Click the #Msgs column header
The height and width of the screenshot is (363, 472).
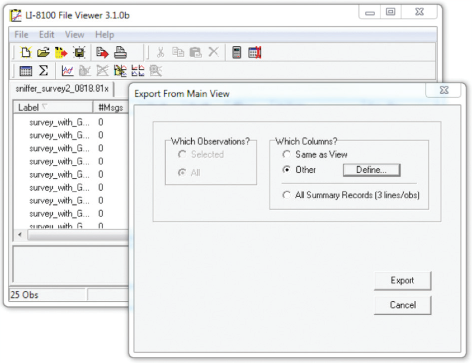(111, 108)
